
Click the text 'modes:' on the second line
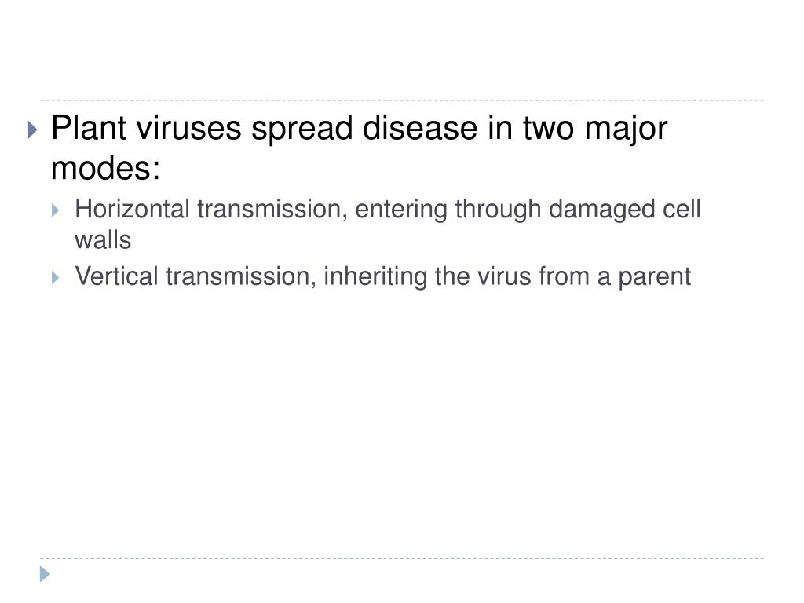(x=106, y=168)
